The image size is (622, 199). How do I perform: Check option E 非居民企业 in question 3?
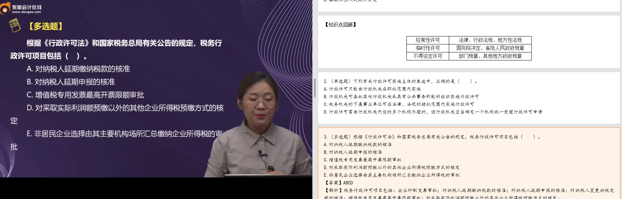(x=392, y=175)
